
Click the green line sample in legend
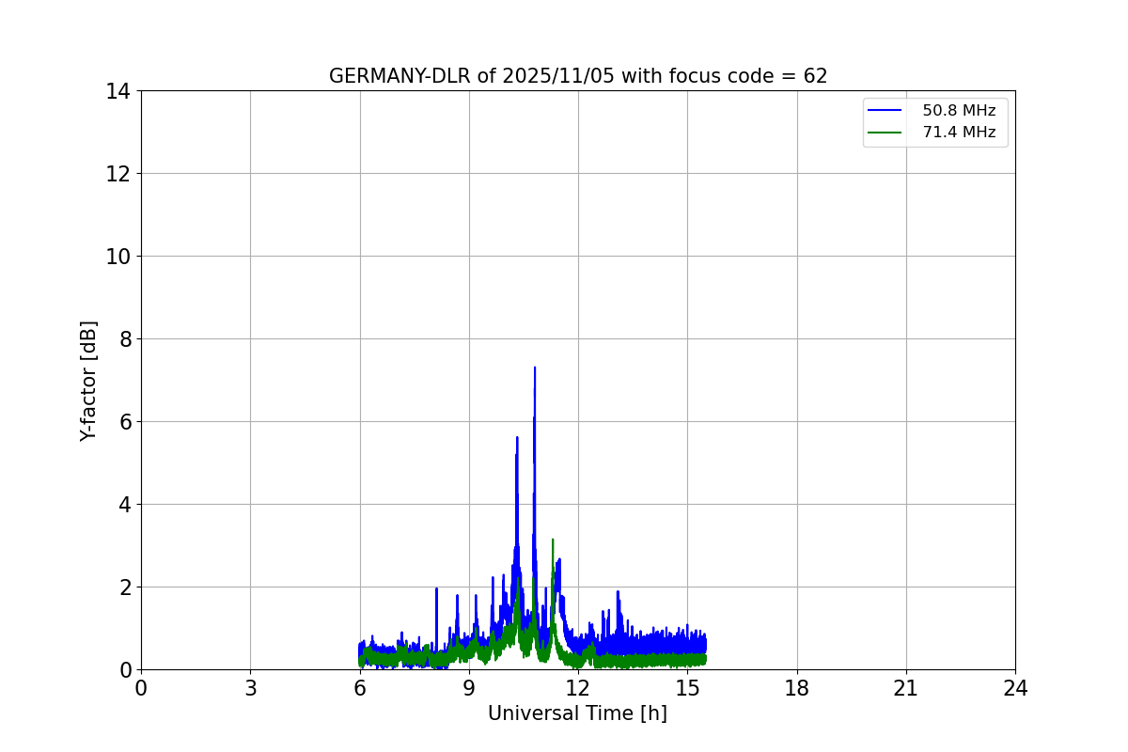885,133
